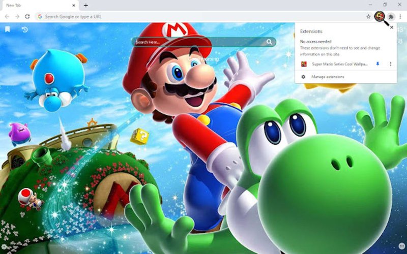Click the Search Google or type a URL bar
The width and height of the screenshot is (407, 254).
pyautogui.click(x=200, y=17)
